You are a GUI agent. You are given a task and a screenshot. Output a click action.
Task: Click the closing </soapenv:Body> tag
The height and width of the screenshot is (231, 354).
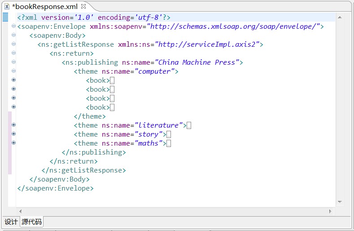(x=59, y=179)
